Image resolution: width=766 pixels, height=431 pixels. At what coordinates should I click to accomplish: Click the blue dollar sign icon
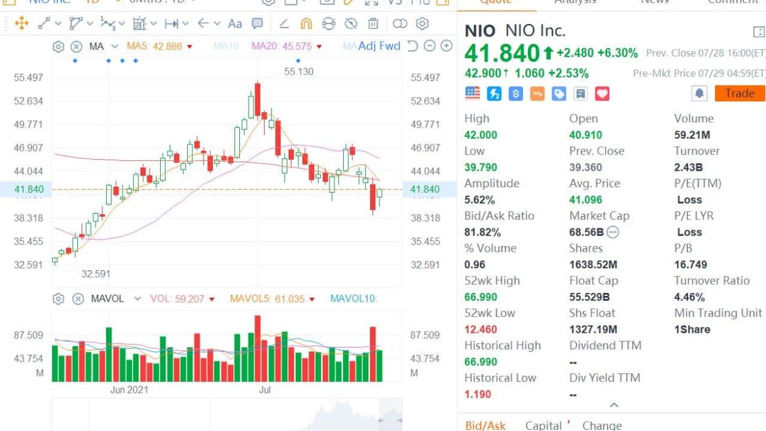point(516,93)
